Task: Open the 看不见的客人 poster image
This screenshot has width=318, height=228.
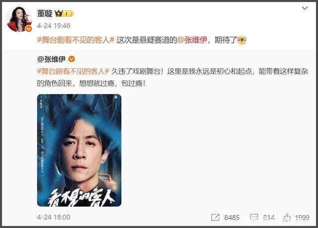Action: [x=79, y=150]
